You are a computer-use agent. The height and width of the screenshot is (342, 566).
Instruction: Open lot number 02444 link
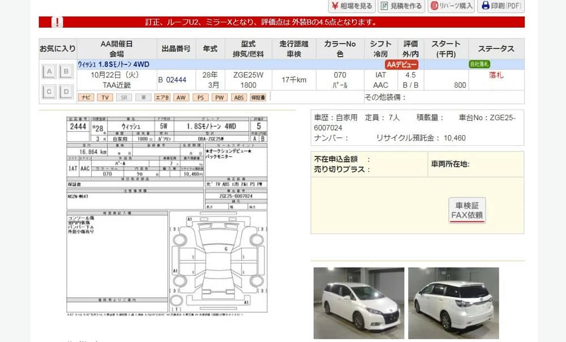(176, 80)
